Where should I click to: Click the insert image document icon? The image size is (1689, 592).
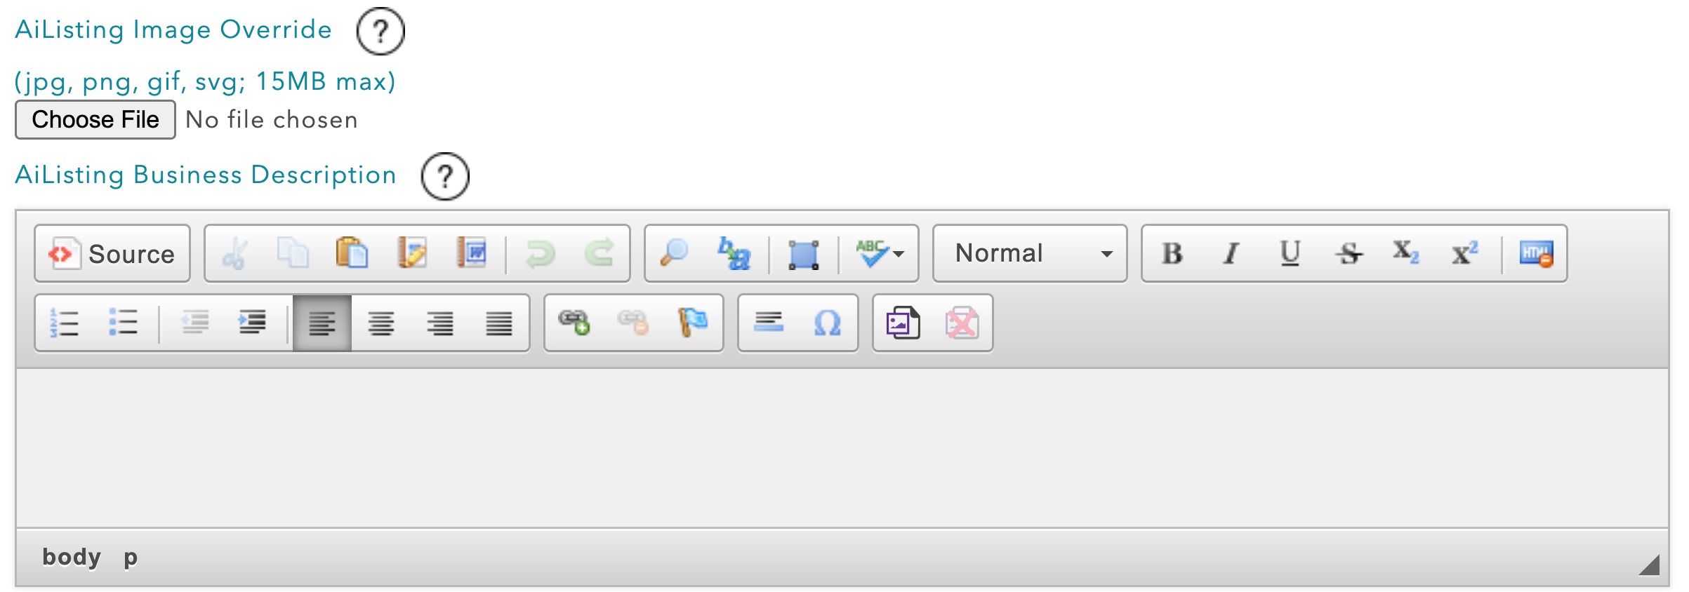click(x=903, y=323)
